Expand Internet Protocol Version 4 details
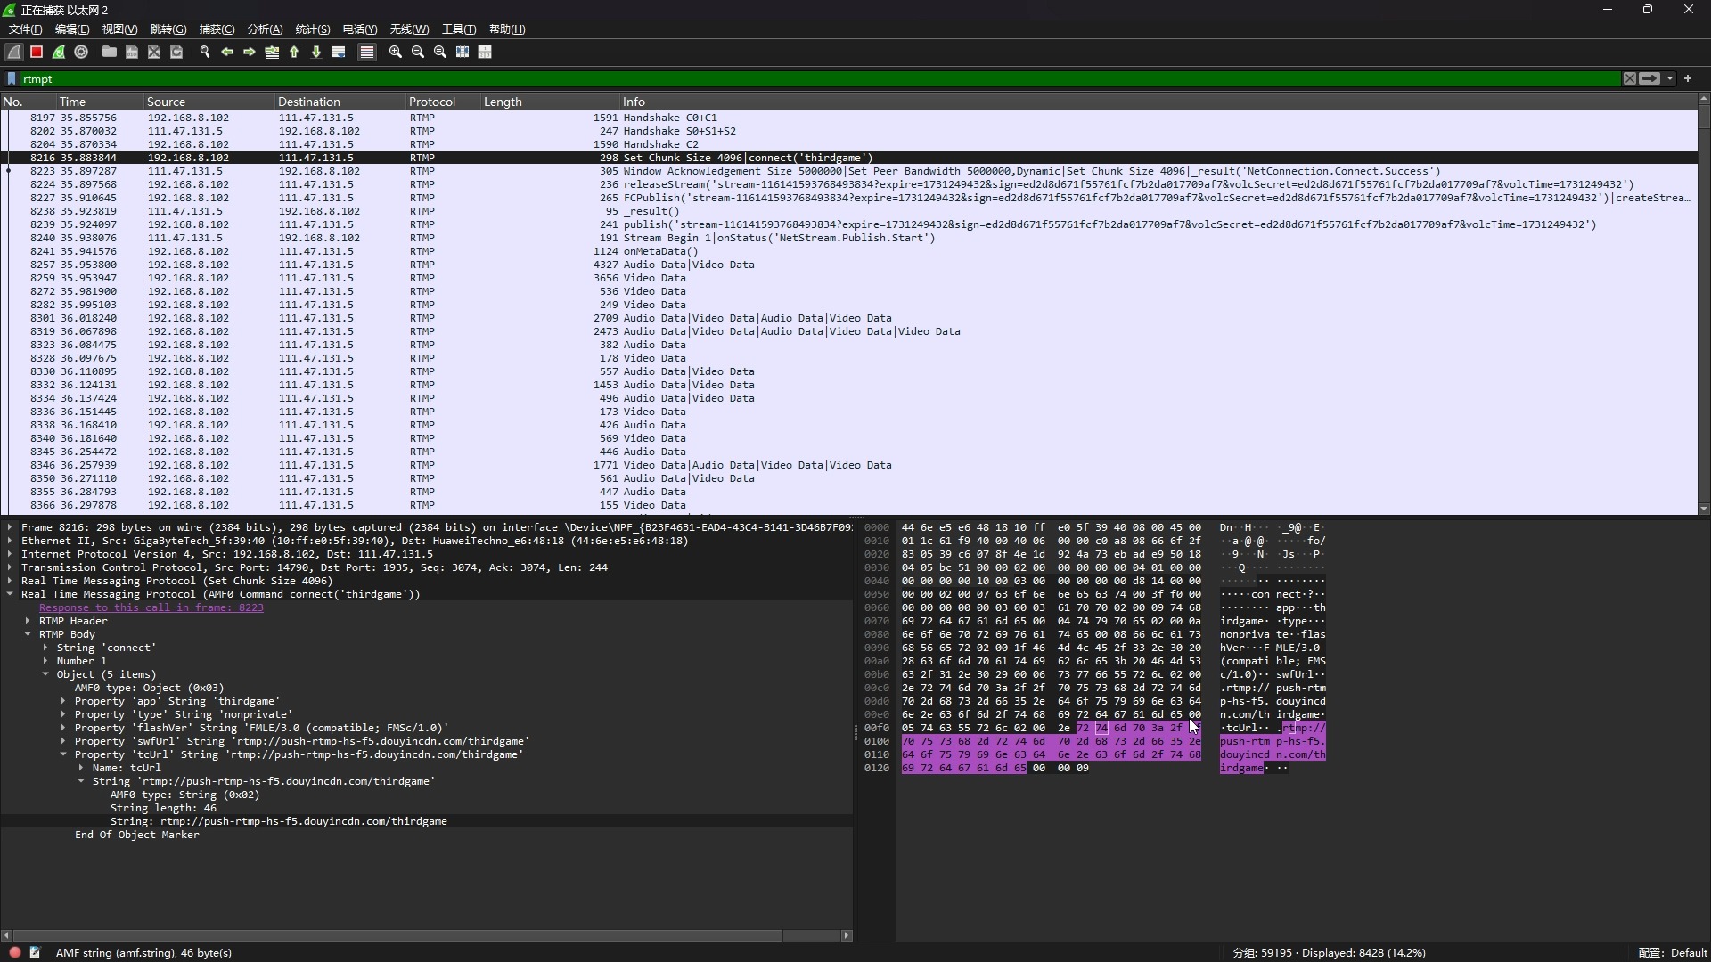Viewport: 1711px width, 962px height. pyautogui.click(x=10, y=554)
